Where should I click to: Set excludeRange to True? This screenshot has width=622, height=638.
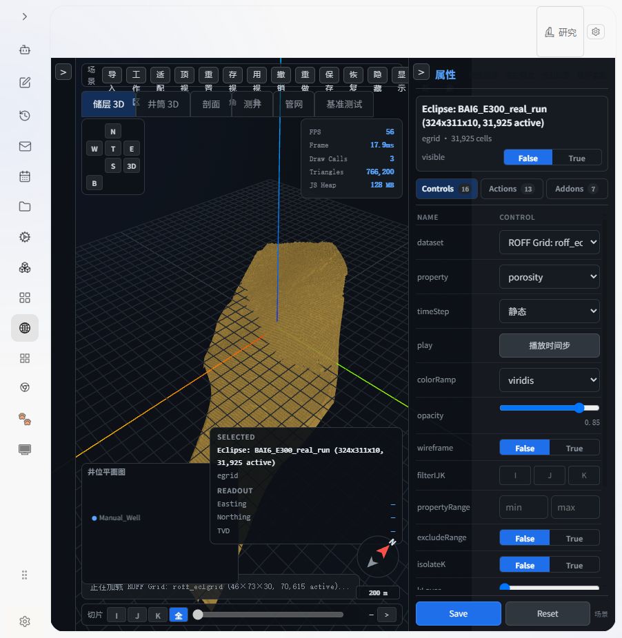574,538
